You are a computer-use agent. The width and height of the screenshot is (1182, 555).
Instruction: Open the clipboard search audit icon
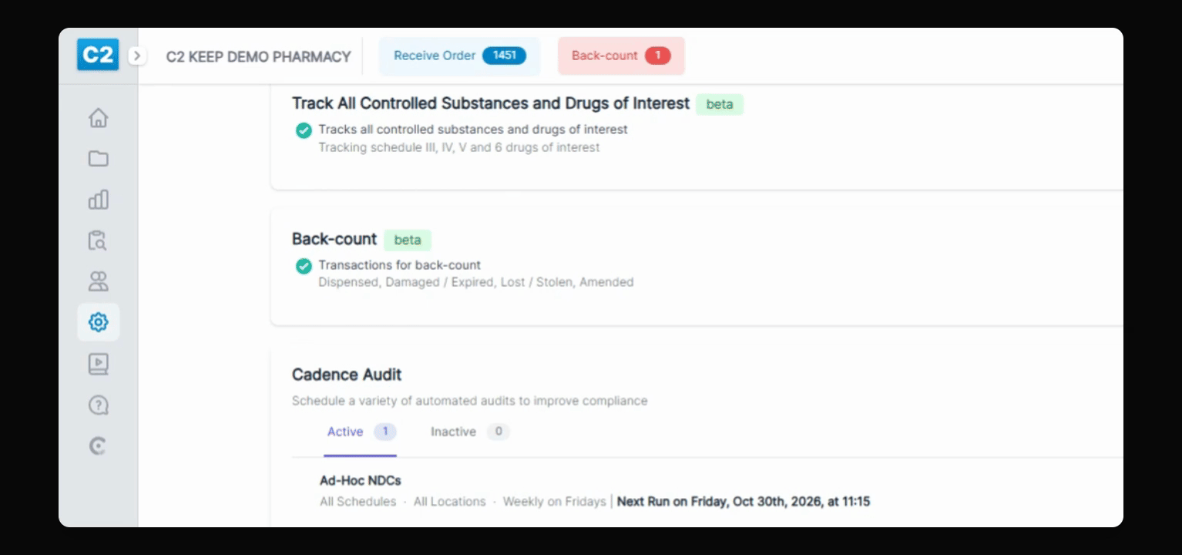click(98, 240)
